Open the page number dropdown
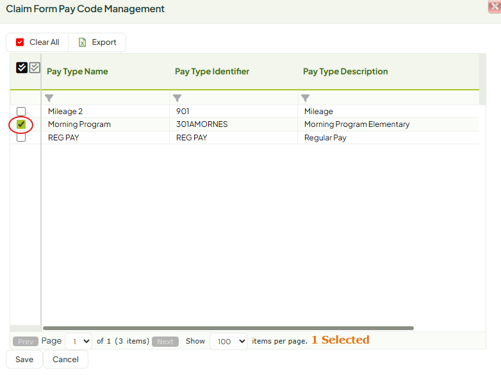The width and height of the screenshot is (501, 375). click(79, 342)
